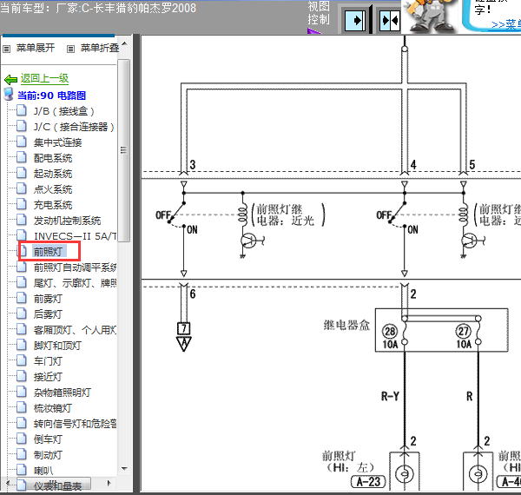
Task: Click fuse 27 10A in relay box
Action: [465, 337]
